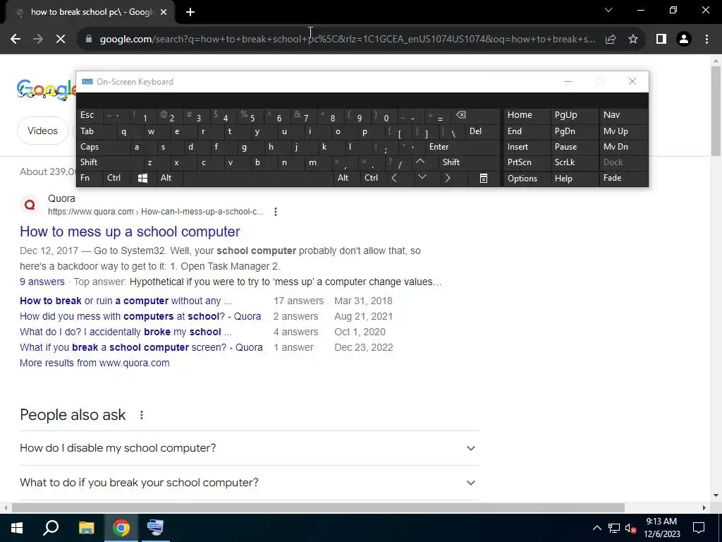Tap the Windows logo key on keyboard
The width and height of the screenshot is (722, 542).
[142, 178]
